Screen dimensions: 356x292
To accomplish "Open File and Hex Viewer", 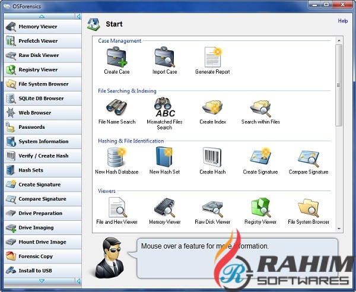I will click(117, 211).
